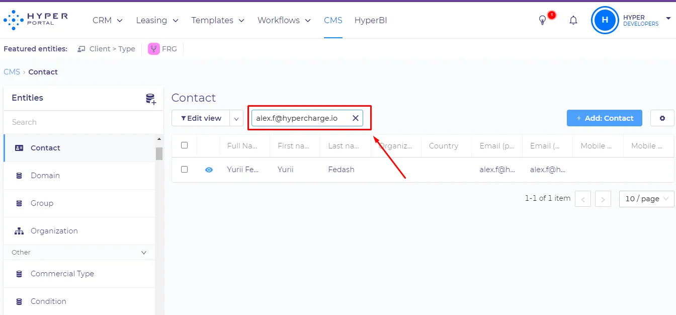Toggle the select-all checkbox in table header

[x=184, y=145]
